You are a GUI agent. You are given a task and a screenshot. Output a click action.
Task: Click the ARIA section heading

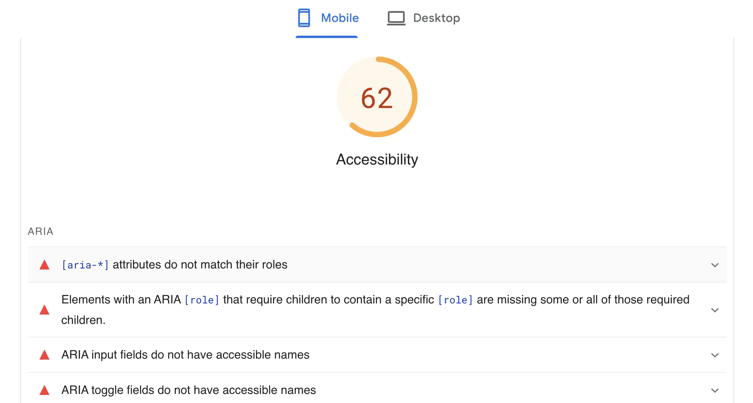coord(40,231)
